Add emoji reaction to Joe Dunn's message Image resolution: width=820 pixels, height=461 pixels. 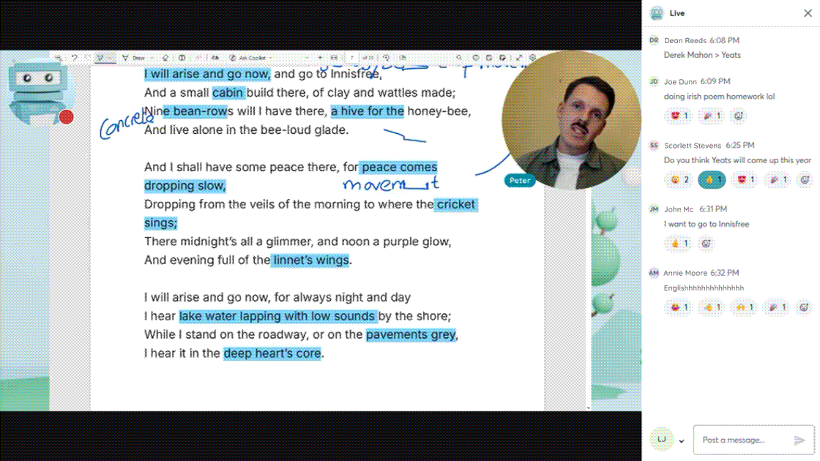739,116
